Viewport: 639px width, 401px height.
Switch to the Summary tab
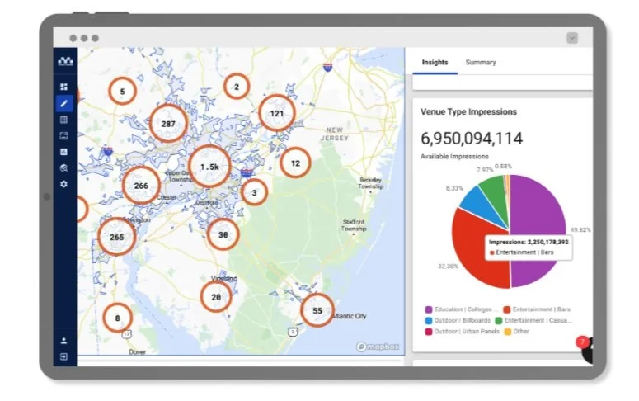click(481, 63)
